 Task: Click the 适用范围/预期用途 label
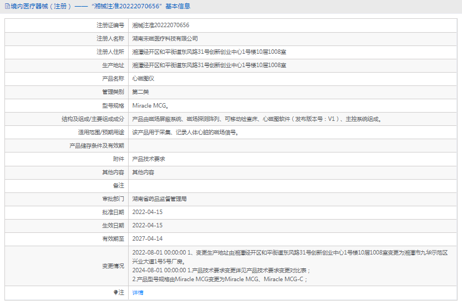[101, 133]
